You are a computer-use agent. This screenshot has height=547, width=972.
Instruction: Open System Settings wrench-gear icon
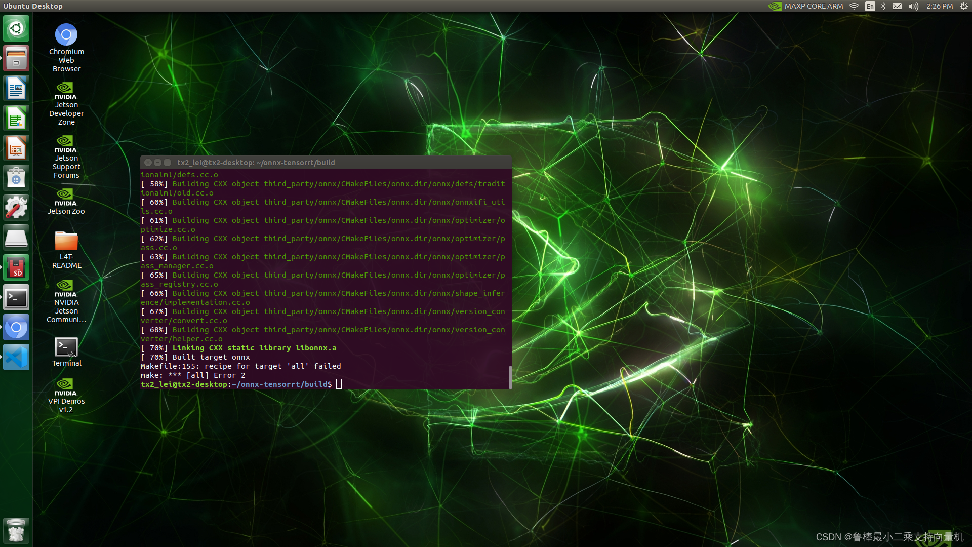coord(16,208)
